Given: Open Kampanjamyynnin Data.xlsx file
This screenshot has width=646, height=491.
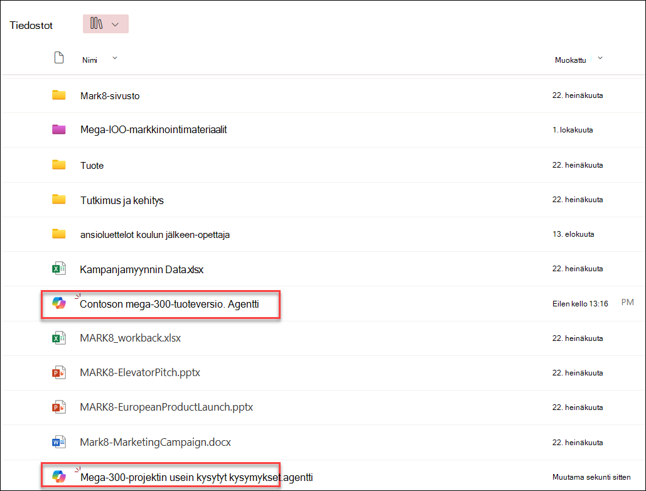Looking at the screenshot, I should (142, 270).
